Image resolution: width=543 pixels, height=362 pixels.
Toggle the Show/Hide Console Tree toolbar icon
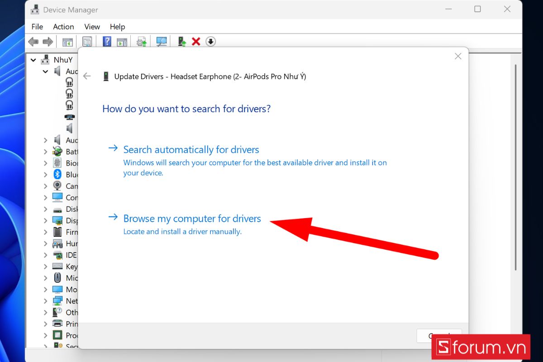67,42
